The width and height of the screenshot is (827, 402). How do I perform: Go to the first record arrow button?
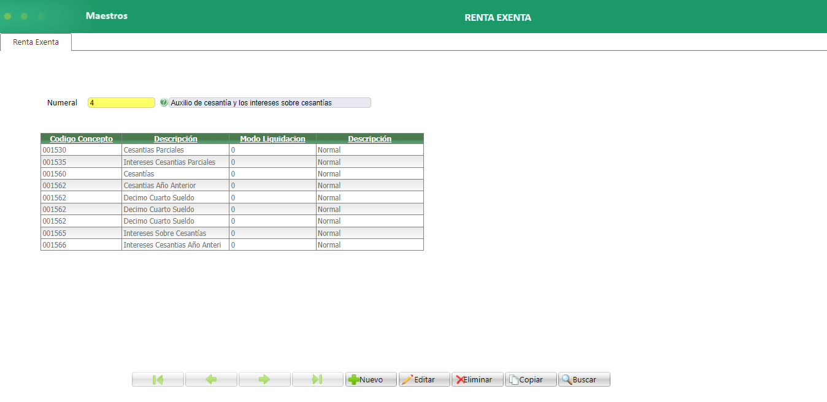(x=158, y=379)
